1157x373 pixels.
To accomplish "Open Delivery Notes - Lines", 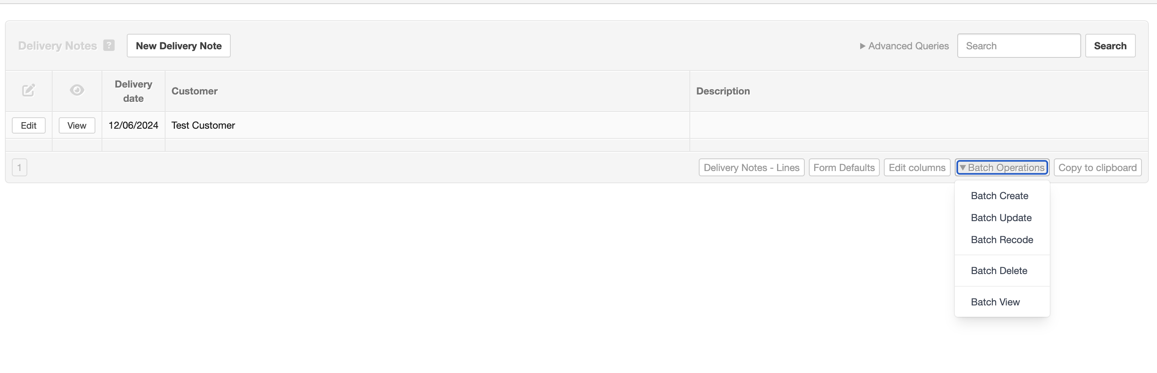I will point(751,167).
